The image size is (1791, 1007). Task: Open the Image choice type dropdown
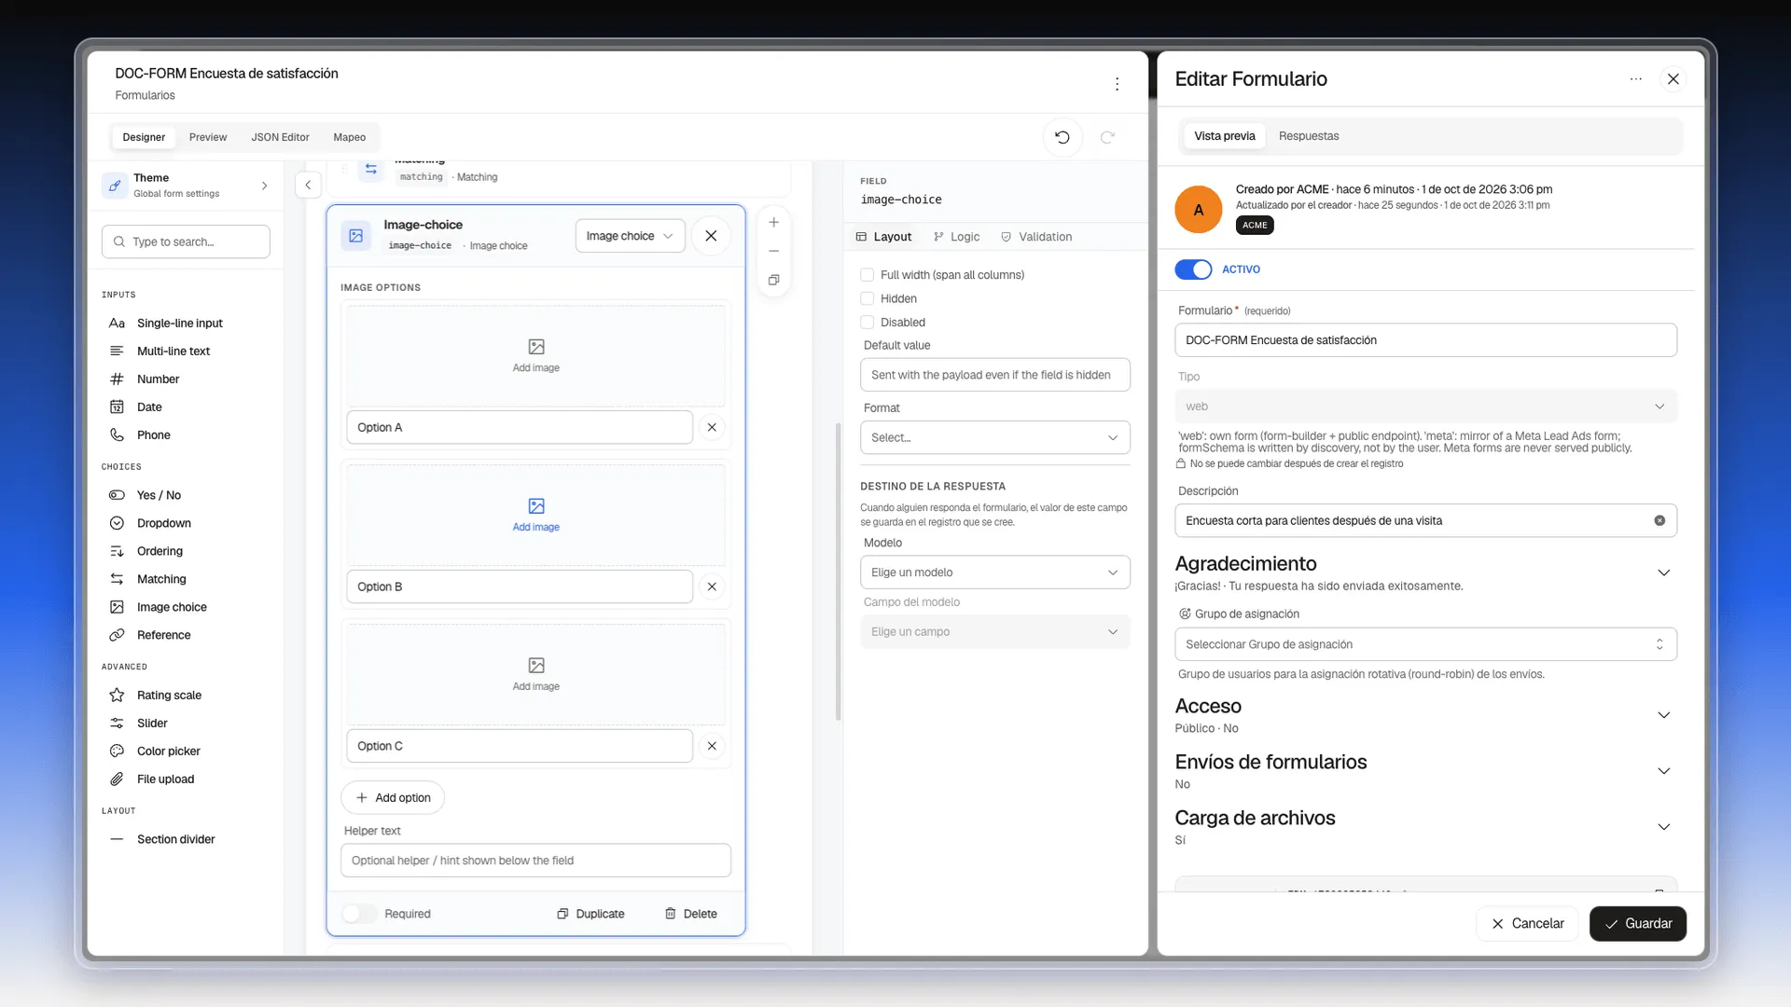point(630,236)
